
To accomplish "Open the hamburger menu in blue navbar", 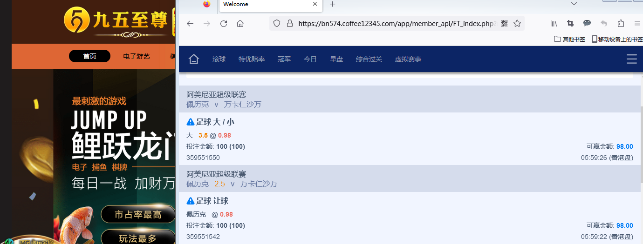I will [632, 59].
